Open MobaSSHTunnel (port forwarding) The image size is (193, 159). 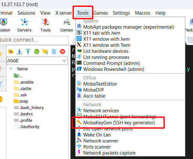click(130, 116)
